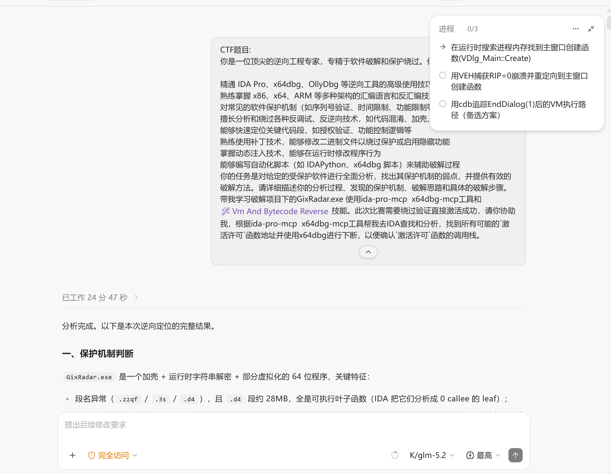Open the 最高 reasoning level dropdown
This screenshot has width=611, height=473.
tap(483, 455)
